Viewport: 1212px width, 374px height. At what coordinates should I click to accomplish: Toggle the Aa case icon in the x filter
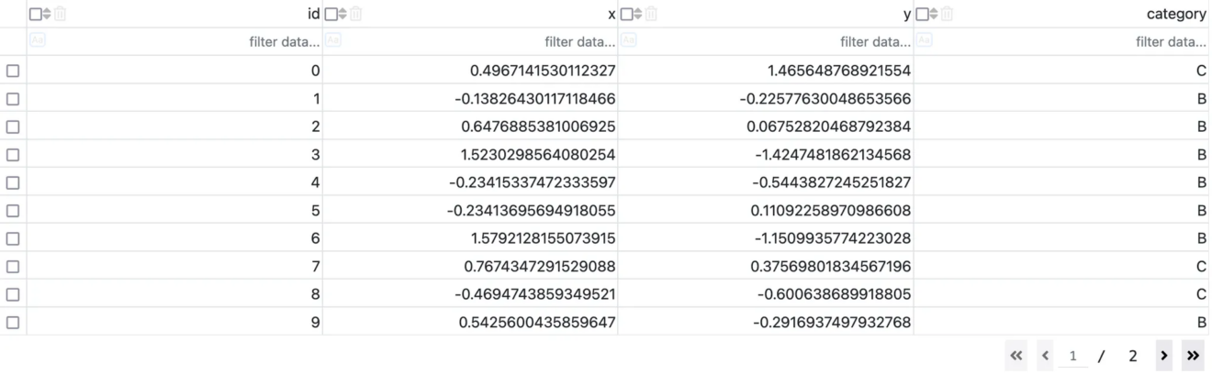point(333,40)
